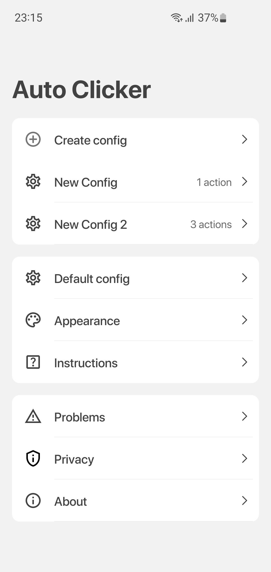Open the Default config menu entry
The height and width of the screenshot is (572, 271).
pos(135,278)
